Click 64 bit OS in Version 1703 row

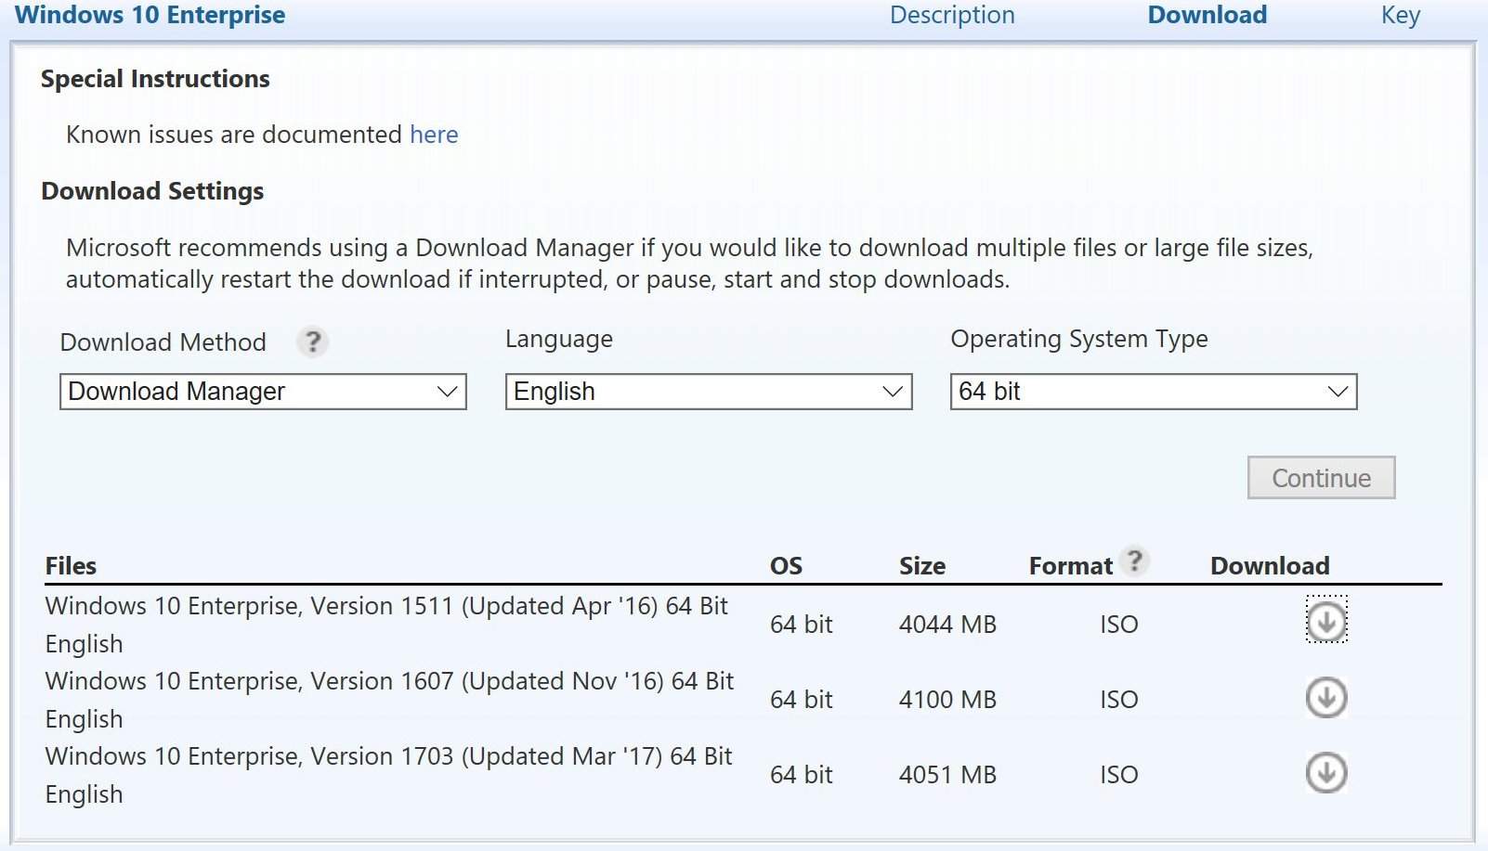pyautogui.click(x=802, y=775)
